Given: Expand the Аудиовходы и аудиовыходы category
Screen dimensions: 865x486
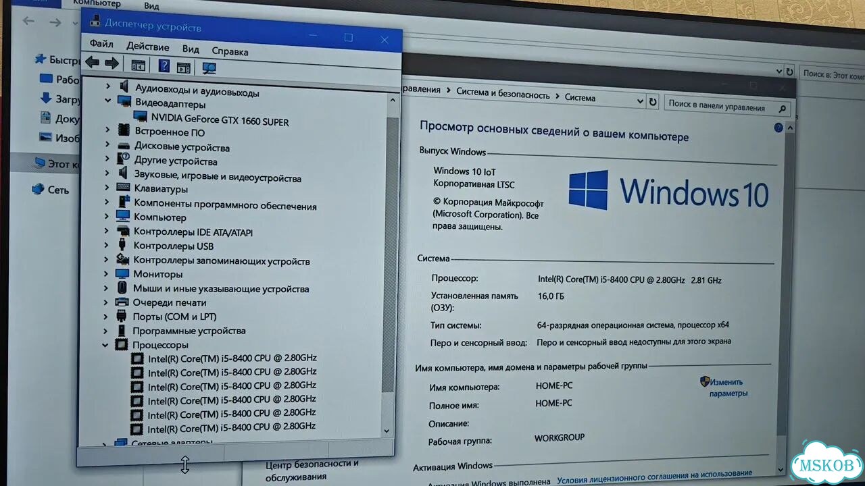Looking at the screenshot, I should 108,86.
